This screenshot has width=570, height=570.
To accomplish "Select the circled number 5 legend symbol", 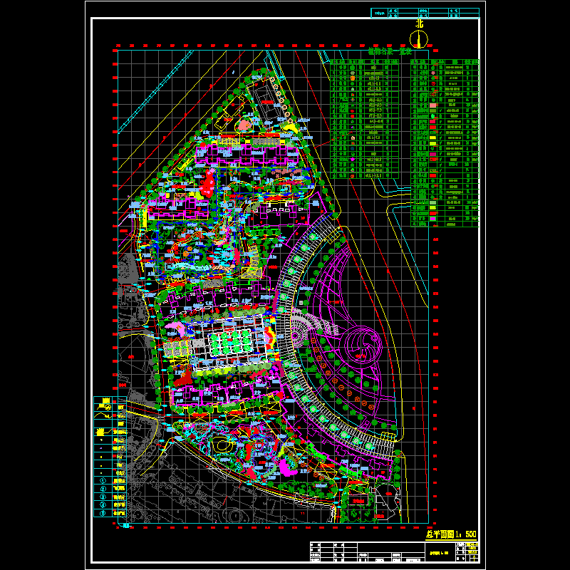I will 103,513.
